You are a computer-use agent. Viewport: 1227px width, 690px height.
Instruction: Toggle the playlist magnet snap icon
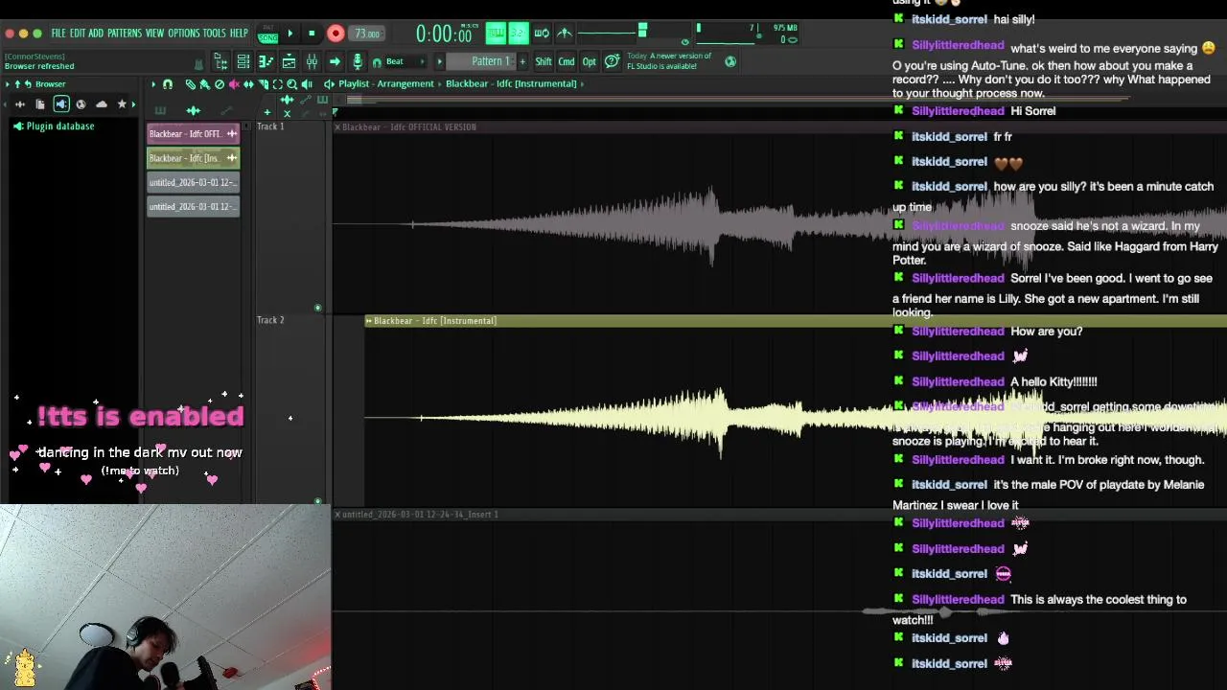click(168, 84)
